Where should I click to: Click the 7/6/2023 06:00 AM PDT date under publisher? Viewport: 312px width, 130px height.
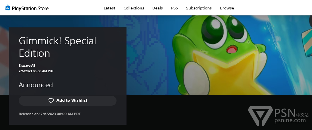pyautogui.click(x=36, y=71)
